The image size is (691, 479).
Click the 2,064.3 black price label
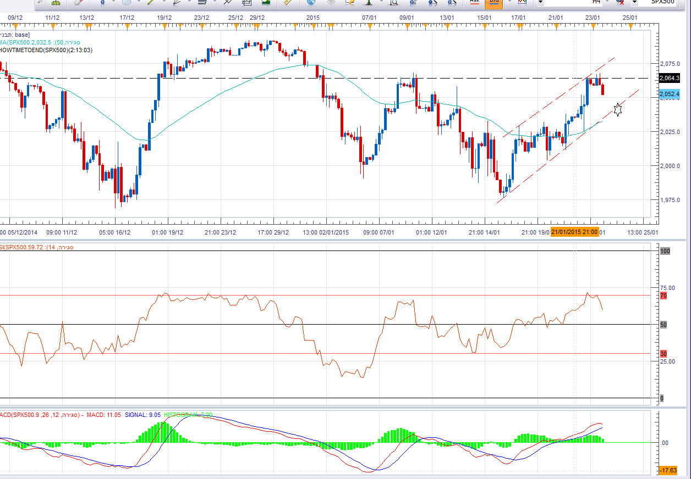(x=669, y=79)
